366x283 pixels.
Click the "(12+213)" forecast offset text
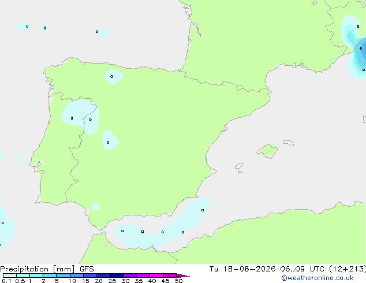pyautogui.click(x=348, y=269)
